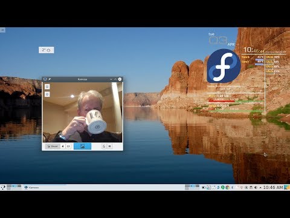Image resolution: width=290 pixels, height=218 pixels.
Task: Select burst mode star icon in Kamoso
Action: (x=63, y=146)
